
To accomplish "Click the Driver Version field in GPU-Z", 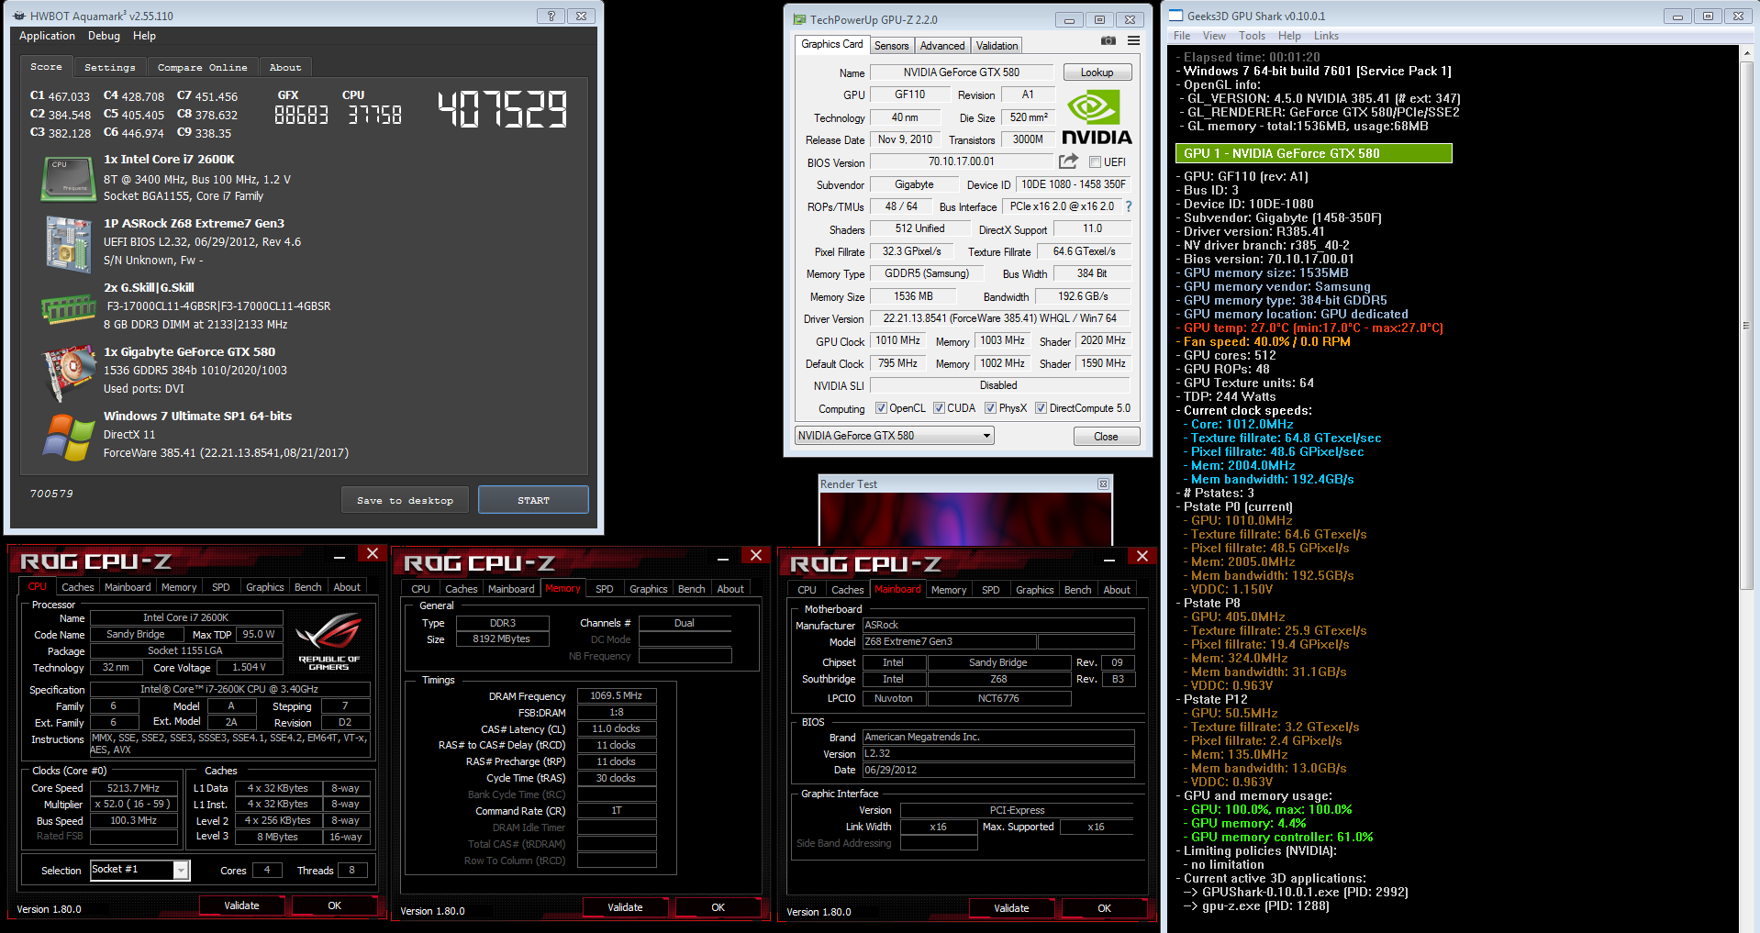I will tap(999, 318).
